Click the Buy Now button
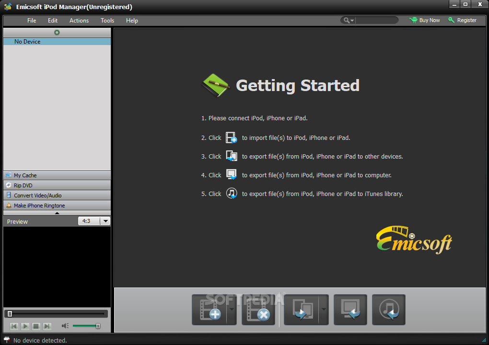 (425, 20)
